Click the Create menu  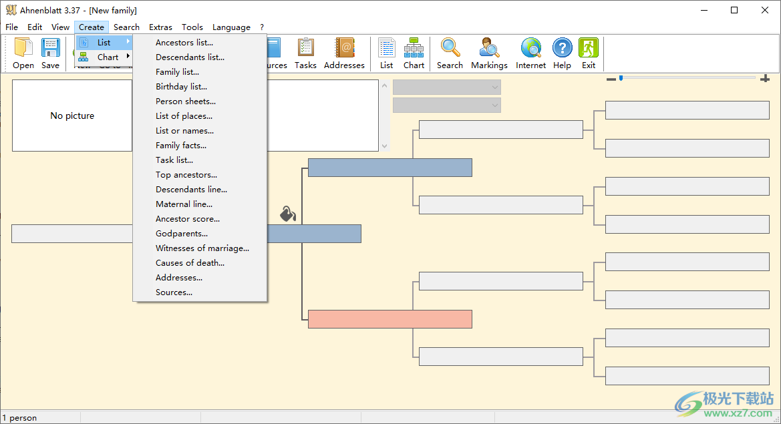click(91, 27)
